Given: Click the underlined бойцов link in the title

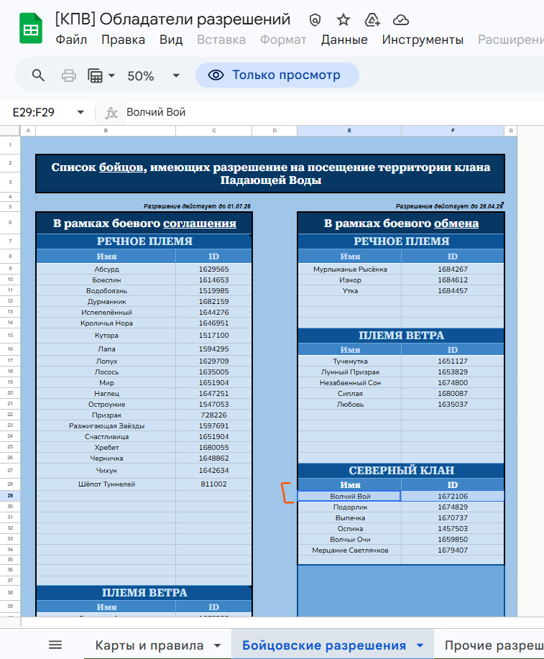Looking at the screenshot, I should point(121,167).
